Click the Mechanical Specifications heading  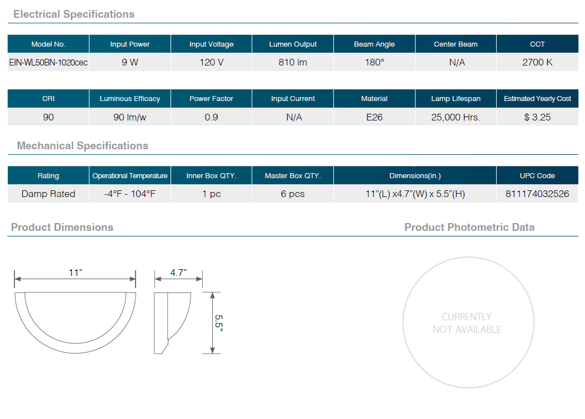pos(82,146)
